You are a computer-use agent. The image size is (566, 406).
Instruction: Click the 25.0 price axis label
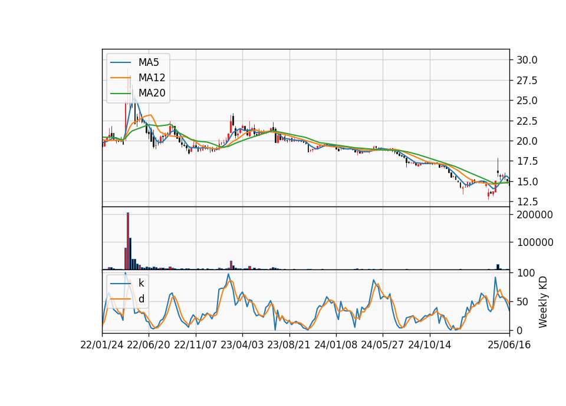click(x=526, y=101)
